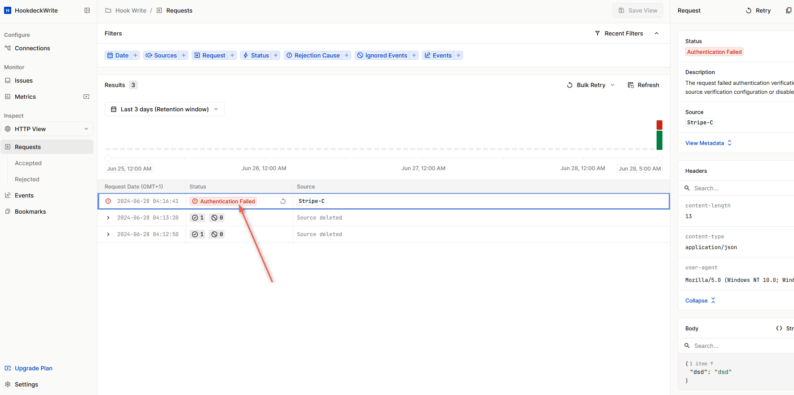Click the Refresh button

(643, 85)
